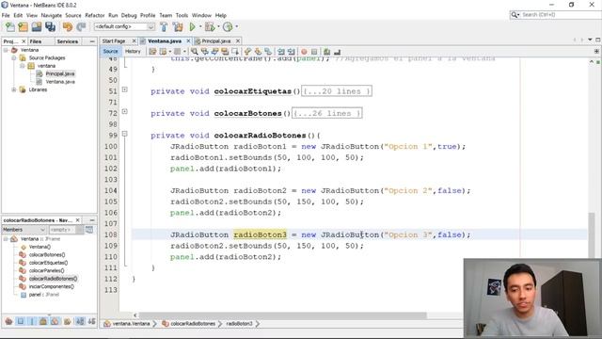Open the Refactor menu

[95, 15]
